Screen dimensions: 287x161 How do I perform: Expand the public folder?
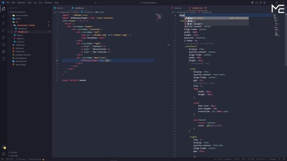[x=18, y=19]
